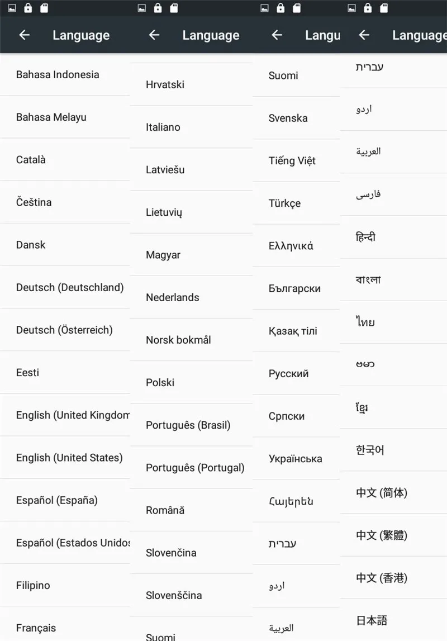Select 한국어 language
The width and height of the screenshot is (447, 641).
pos(393,450)
